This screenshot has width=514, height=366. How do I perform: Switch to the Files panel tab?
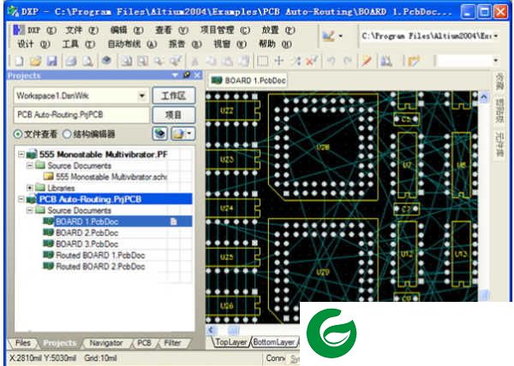23,343
